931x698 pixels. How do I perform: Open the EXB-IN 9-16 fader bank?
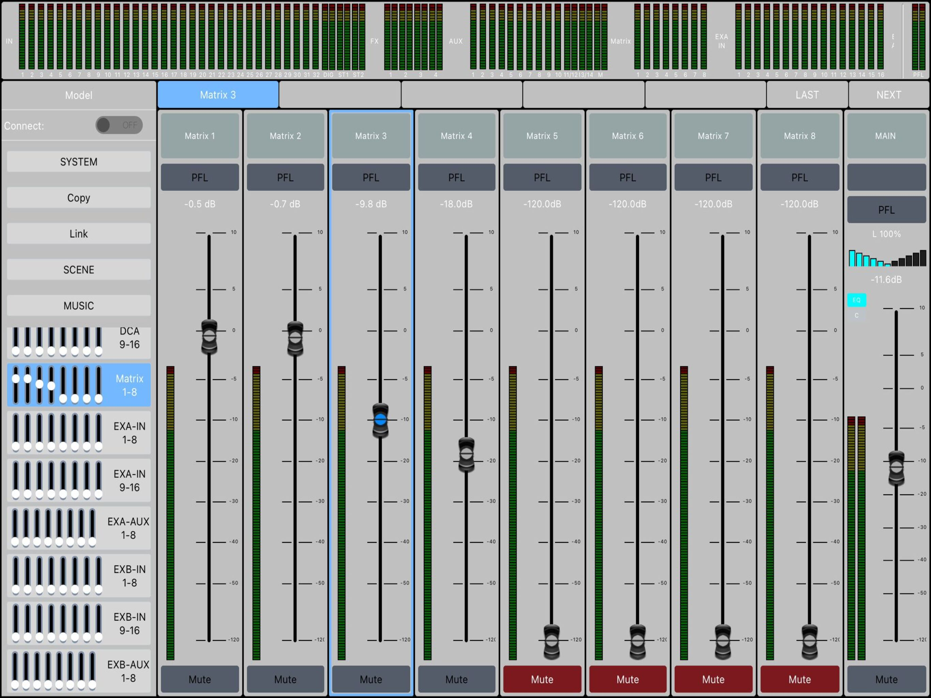[x=79, y=623]
